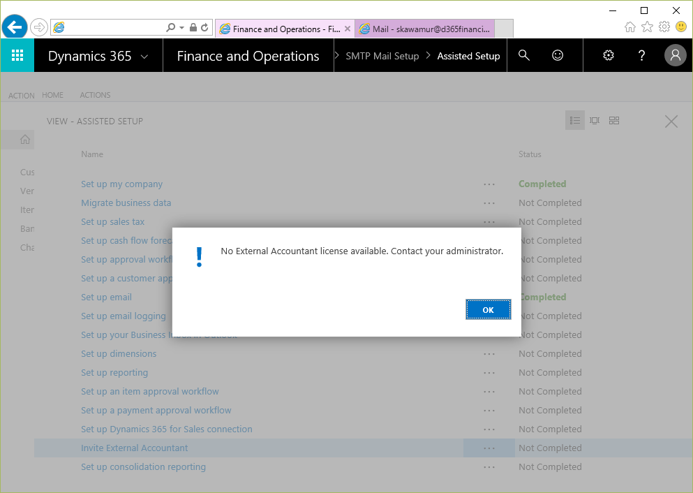Viewport: 693px width, 493px height.
Task: Click the help question mark icon
Action: coord(641,56)
